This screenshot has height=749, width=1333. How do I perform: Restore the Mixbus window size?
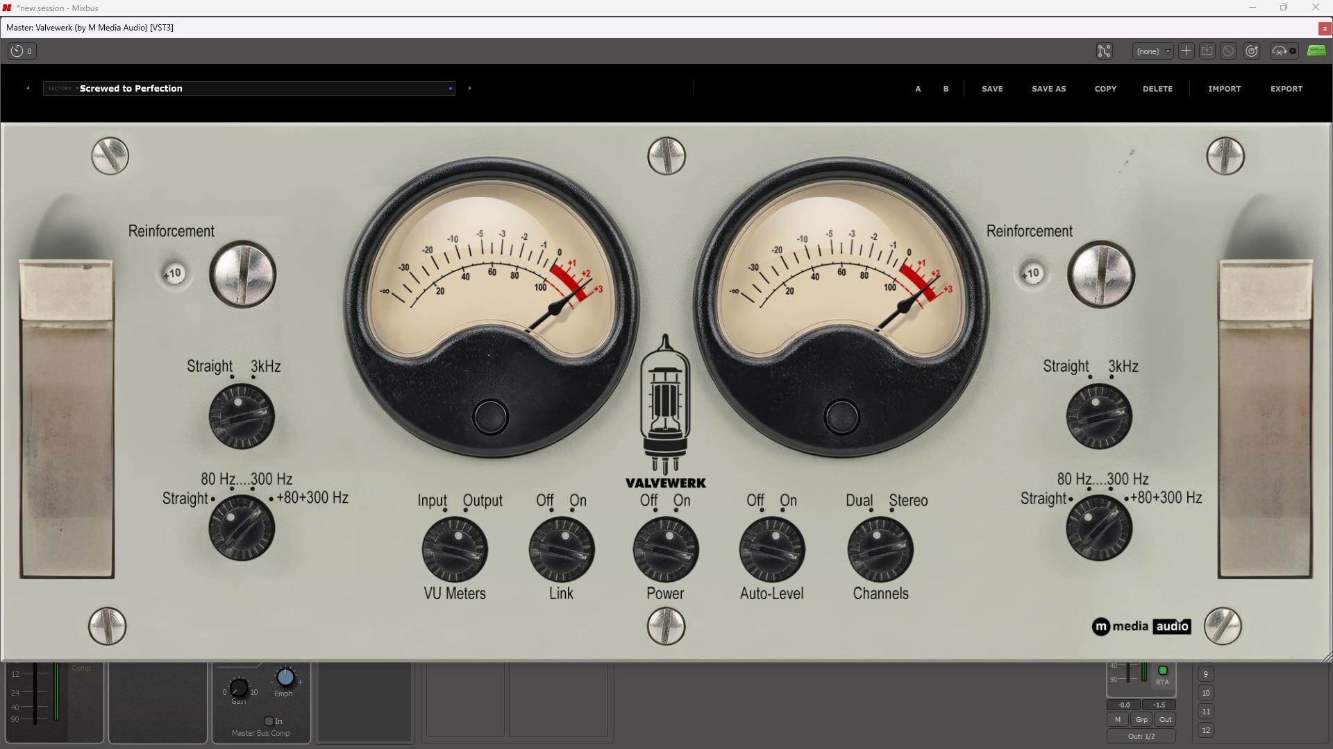(1284, 8)
